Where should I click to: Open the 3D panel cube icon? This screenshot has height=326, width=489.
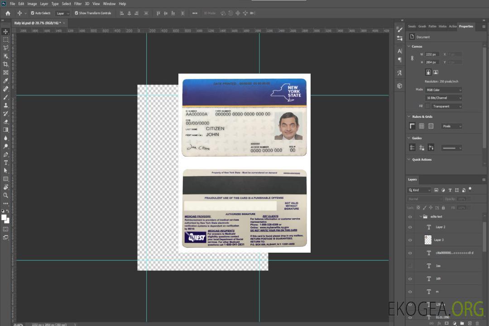pyautogui.click(x=400, y=86)
